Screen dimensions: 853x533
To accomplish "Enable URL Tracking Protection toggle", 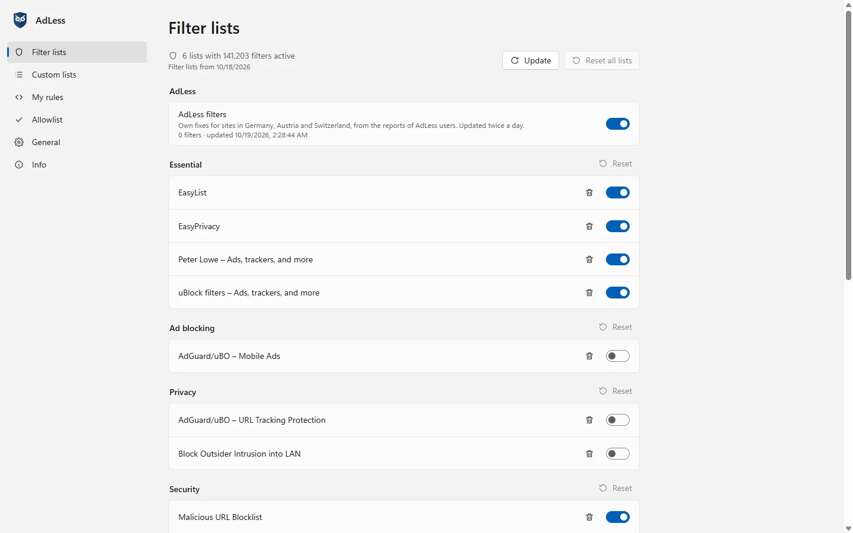I will (617, 420).
